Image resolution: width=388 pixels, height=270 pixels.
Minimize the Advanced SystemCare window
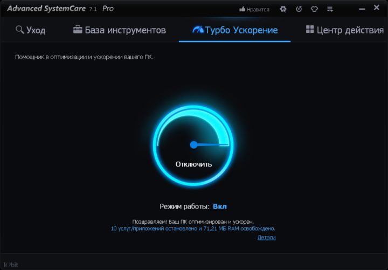(x=362, y=9)
